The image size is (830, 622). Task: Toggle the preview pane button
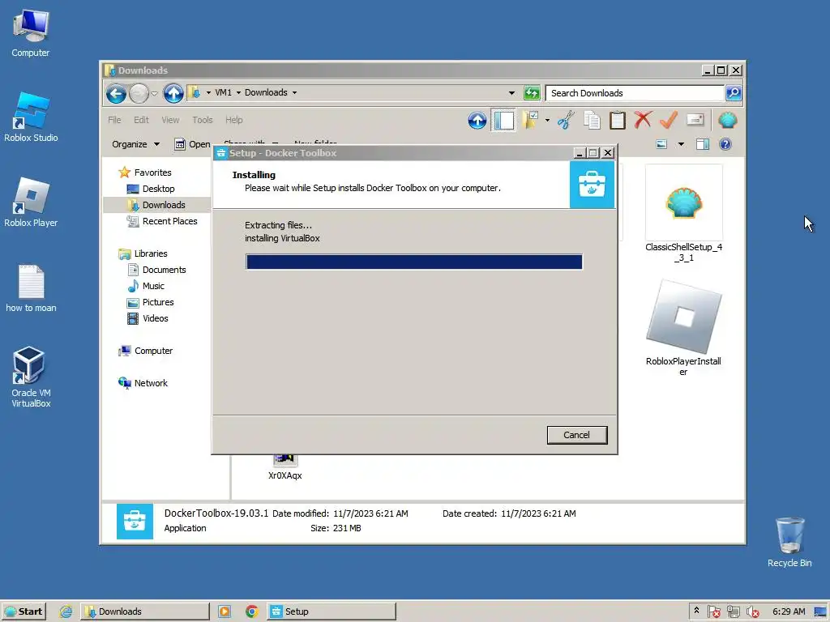[x=703, y=144]
